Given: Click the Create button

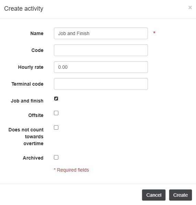Looking at the screenshot, I should tap(181, 195).
